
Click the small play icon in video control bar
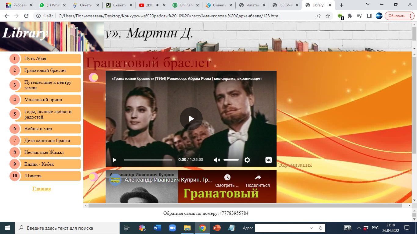tap(114, 160)
